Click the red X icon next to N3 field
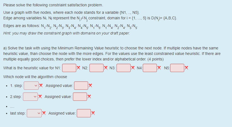This screenshot has height=127, width=232. pos(133,68)
